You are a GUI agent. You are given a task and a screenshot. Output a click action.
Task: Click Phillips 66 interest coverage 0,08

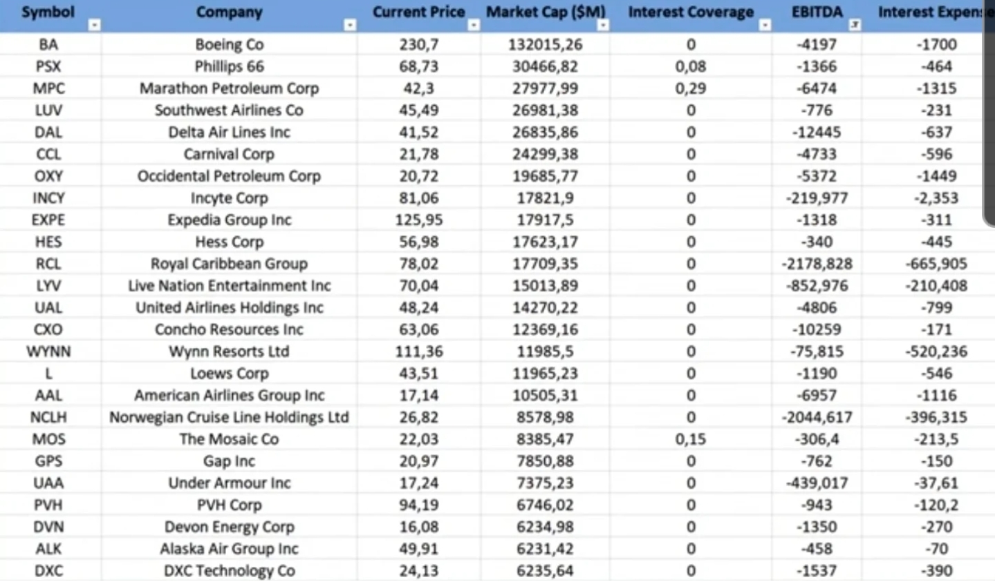point(690,67)
